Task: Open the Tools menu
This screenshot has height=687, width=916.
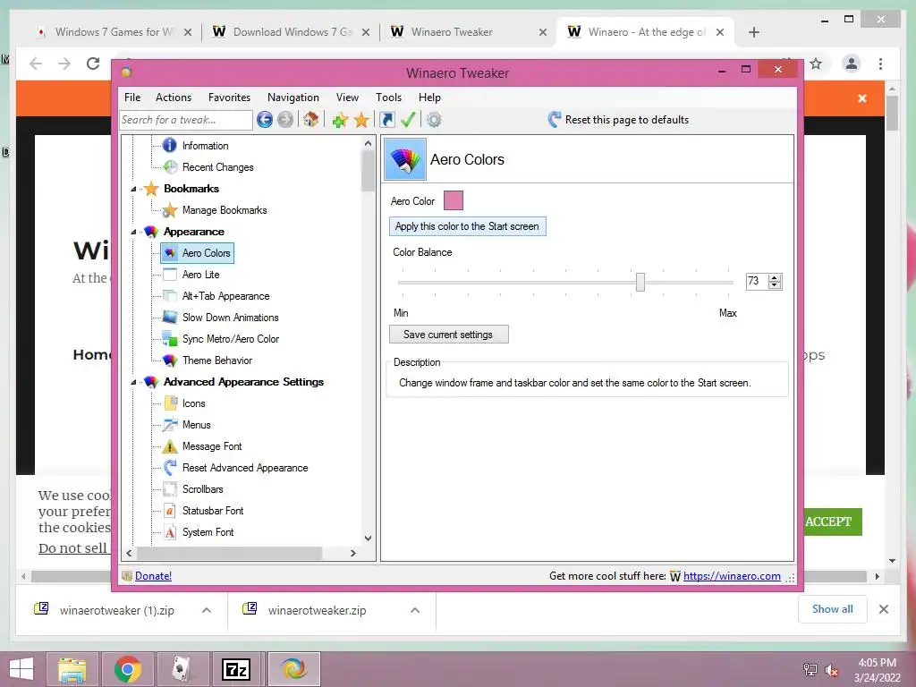Action: pyautogui.click(x=388, y=98)
